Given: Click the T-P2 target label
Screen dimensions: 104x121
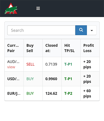Looking at the screenshot, I should tap(68, 93).
